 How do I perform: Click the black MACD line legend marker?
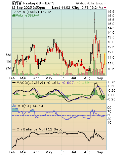point(14,83)
